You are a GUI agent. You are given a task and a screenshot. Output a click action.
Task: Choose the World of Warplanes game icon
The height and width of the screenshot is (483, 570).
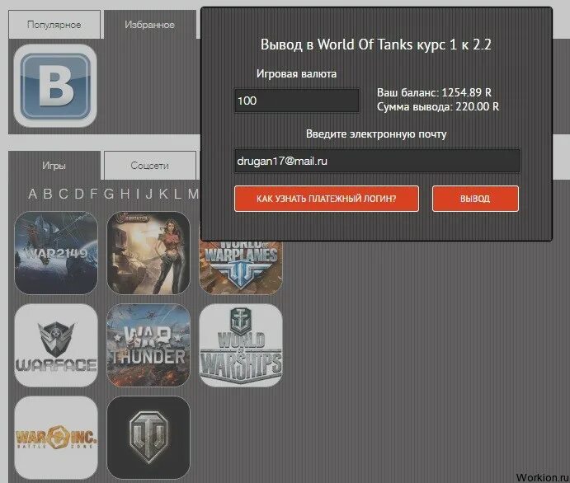point(241,267)
